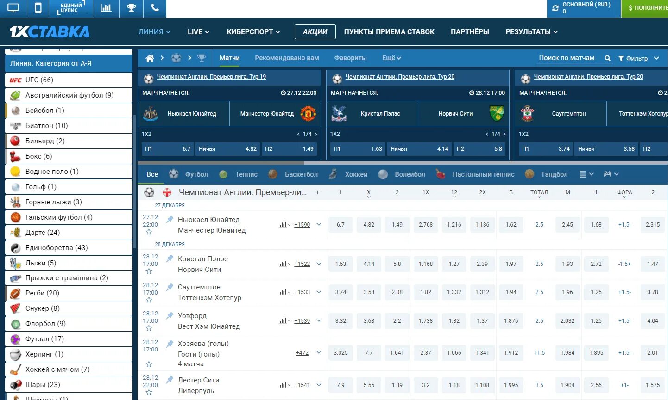Favorite the Уотфорд match star

[x=149, y=328]
